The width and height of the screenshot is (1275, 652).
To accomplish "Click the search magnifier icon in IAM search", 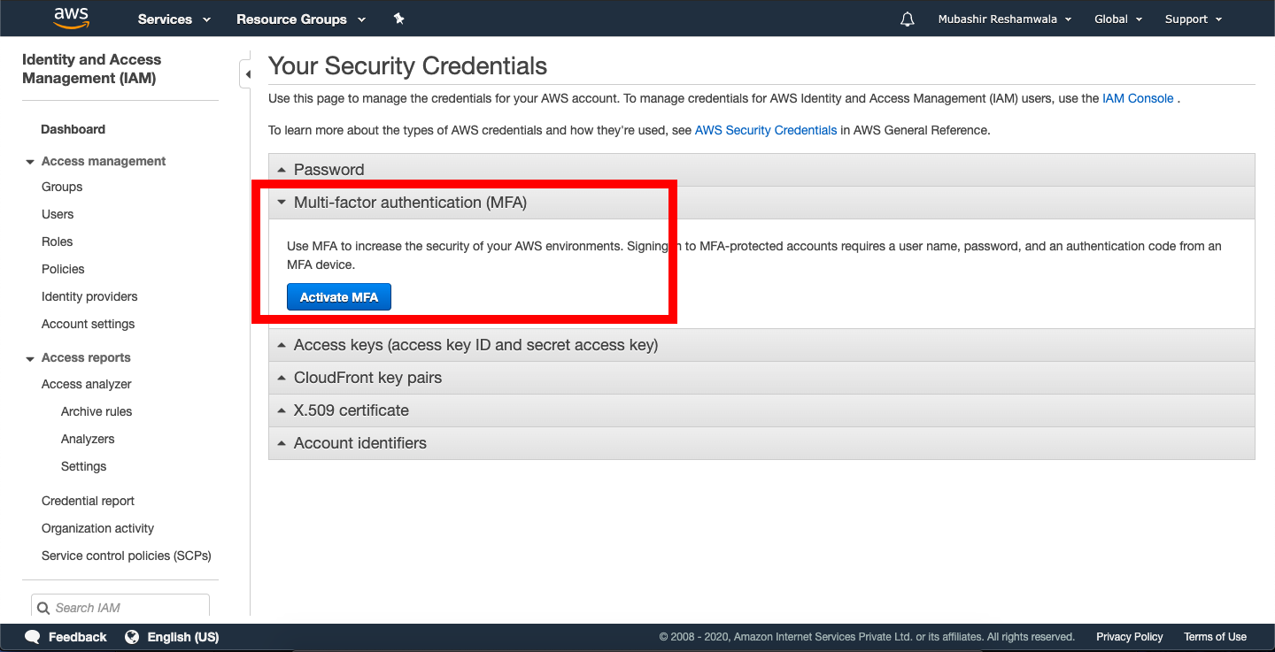I will [42, 608].
